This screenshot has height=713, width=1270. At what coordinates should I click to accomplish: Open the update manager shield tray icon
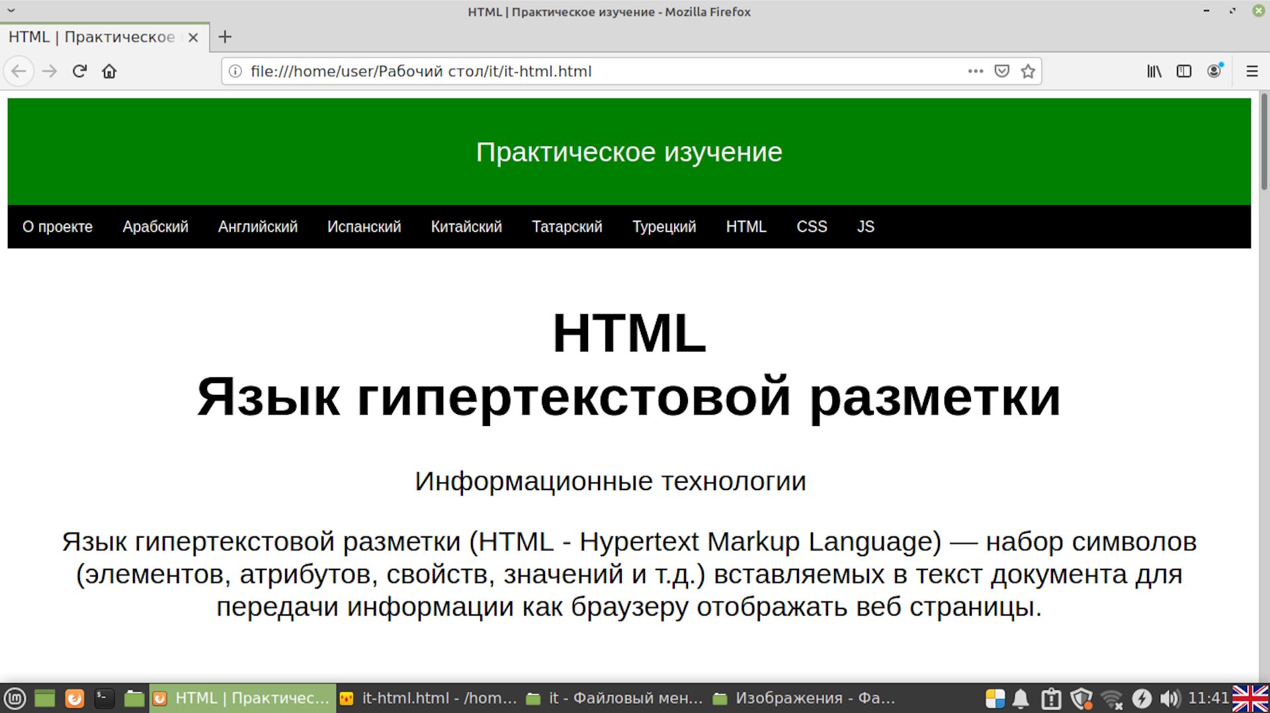tap(1081, 698)
